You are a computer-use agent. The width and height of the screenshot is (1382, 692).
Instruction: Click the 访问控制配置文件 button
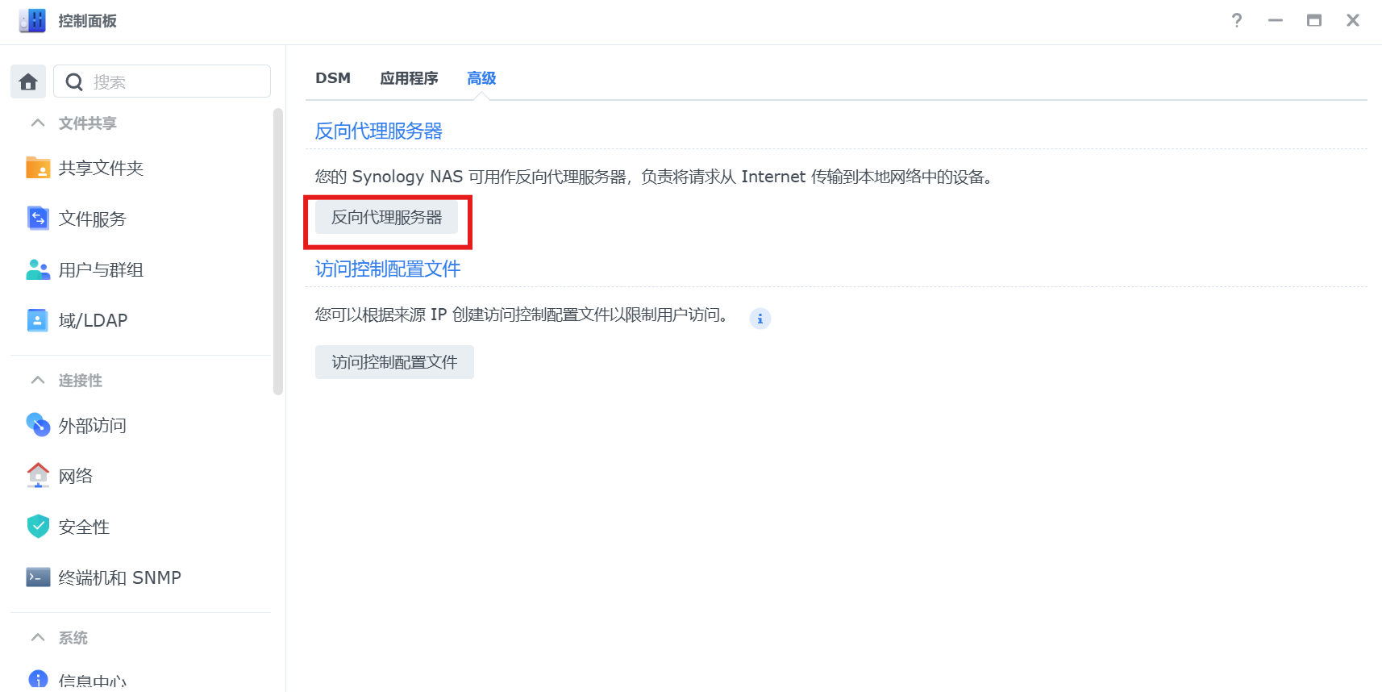pos(394,362)
